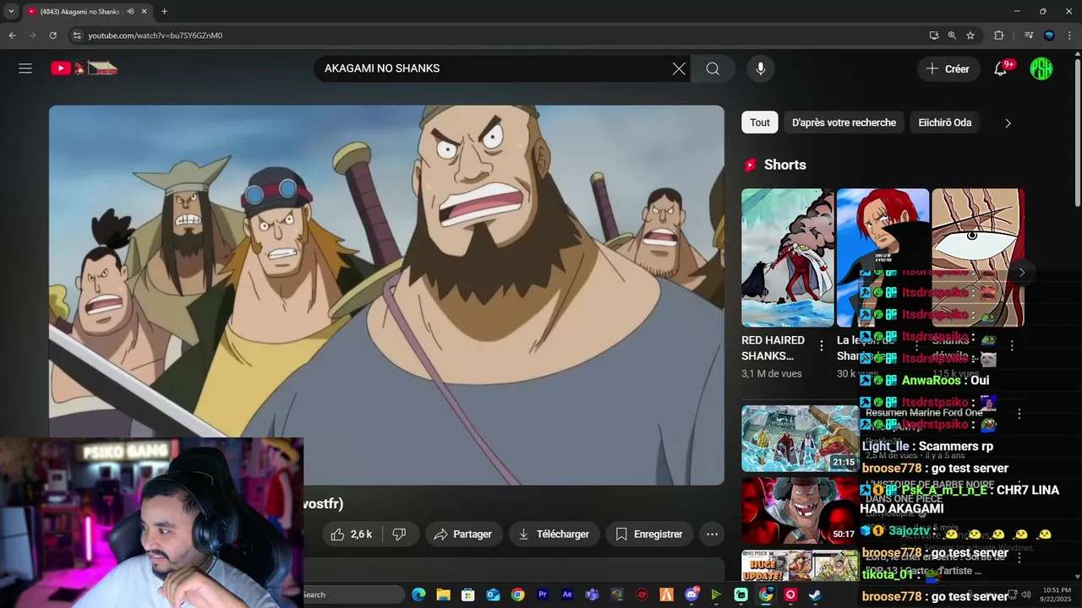1082x608 pixels.
Task: Go back in browser history
Action: click(x=12, y=35)
